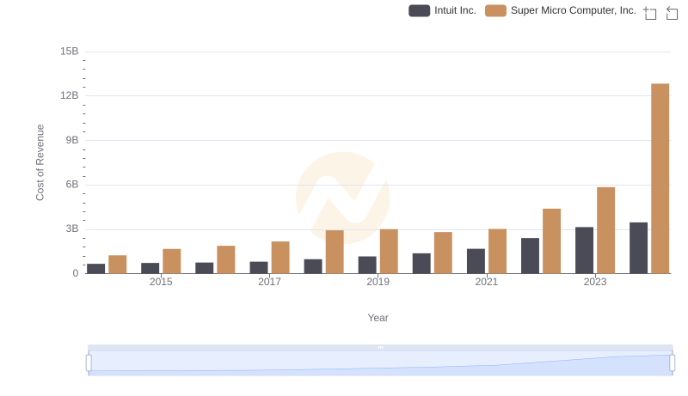Click the Intuit bar for 2024

pyautogui.click(x=638, y=248)
